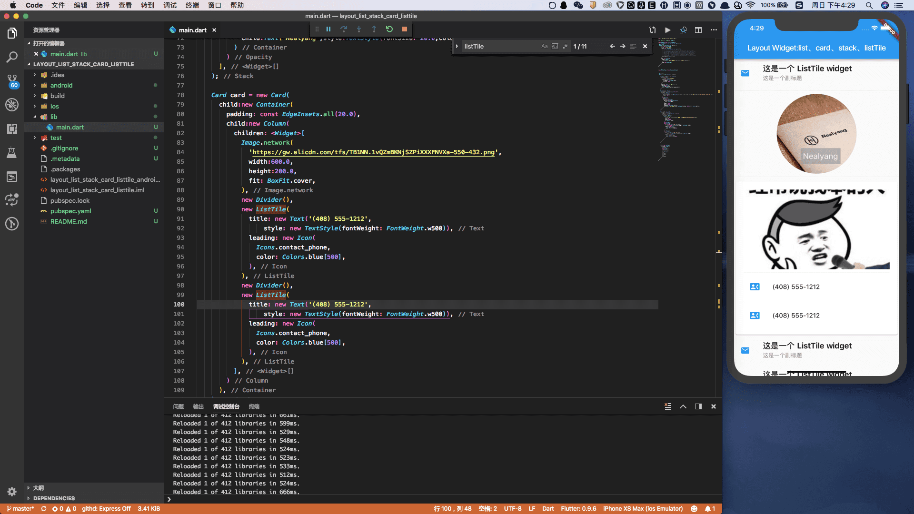Viewport: 914px width, 514px height.
Task: Clear the debug console output
Action: [x=668, y=406]
